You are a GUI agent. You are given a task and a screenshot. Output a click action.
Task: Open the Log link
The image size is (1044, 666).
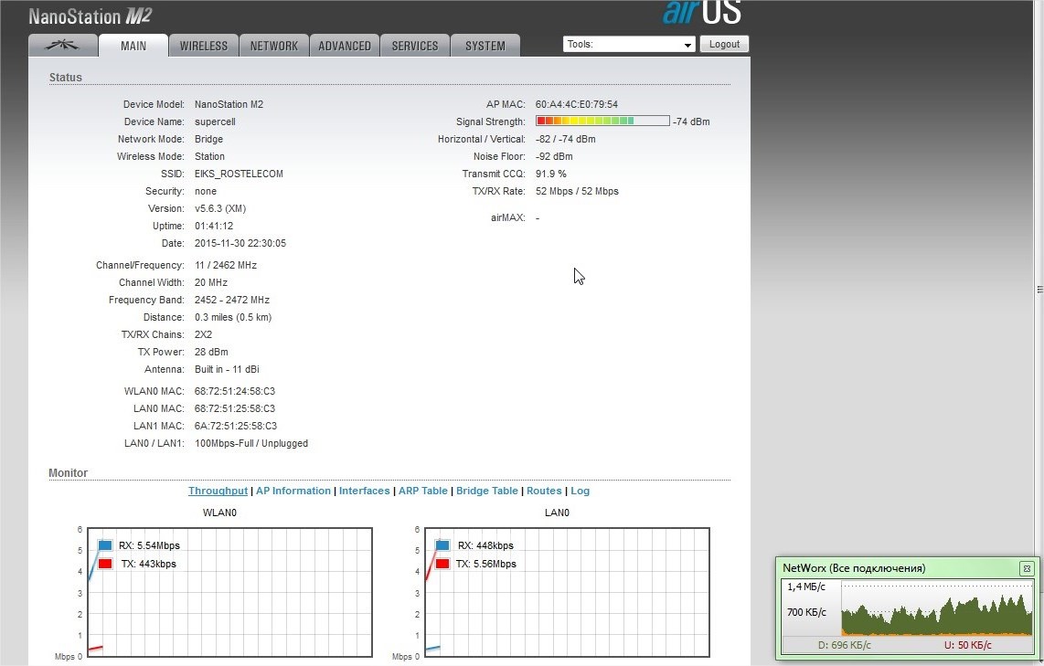580,491
